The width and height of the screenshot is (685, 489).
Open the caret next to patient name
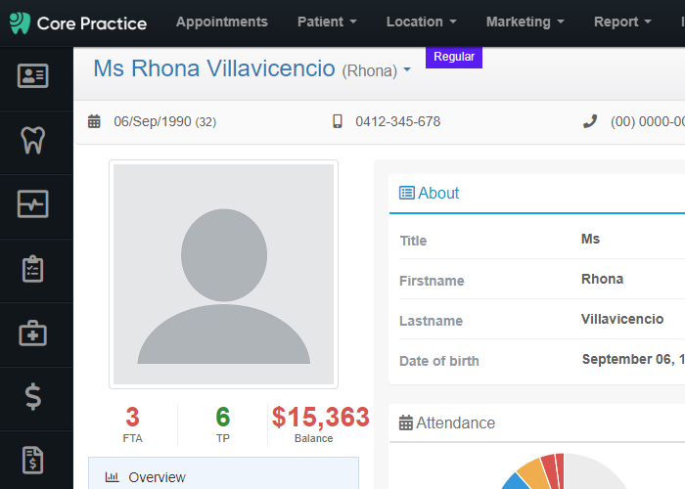point(407,69)
